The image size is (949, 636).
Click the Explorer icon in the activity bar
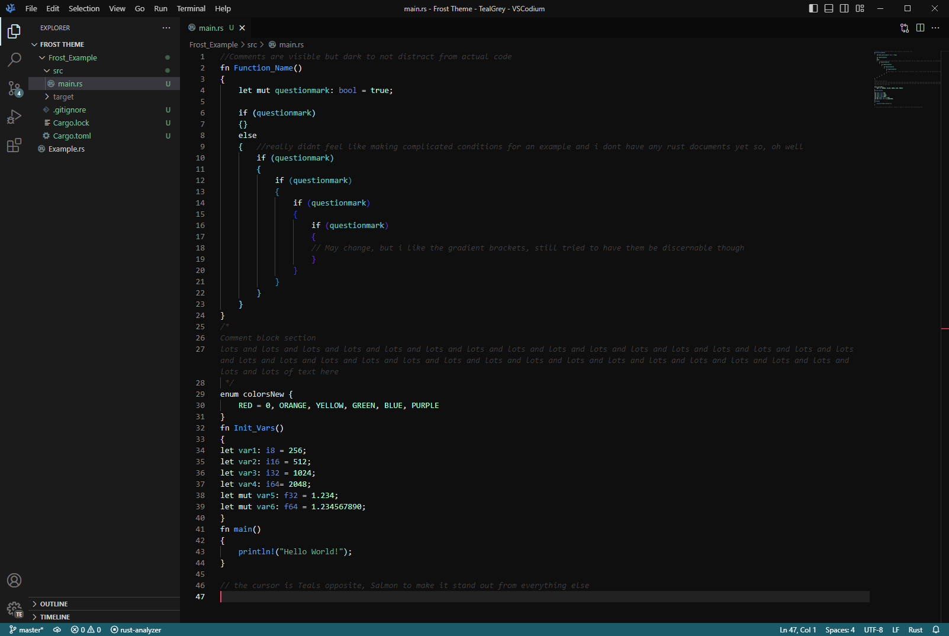(14, 32)
